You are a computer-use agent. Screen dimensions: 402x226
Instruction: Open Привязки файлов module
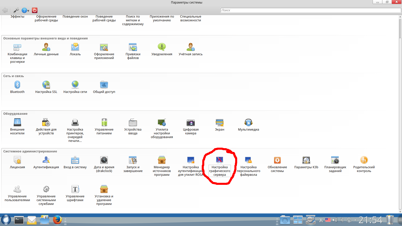click(133, 51)
